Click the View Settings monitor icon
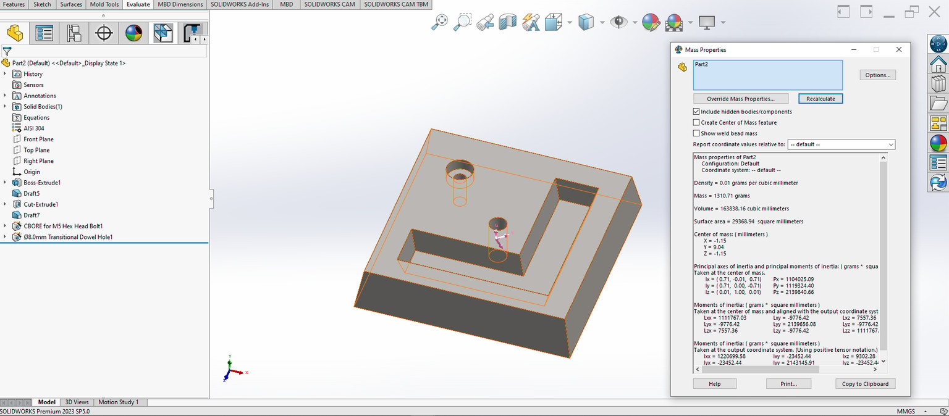The image size is (949, 416). 707,22
